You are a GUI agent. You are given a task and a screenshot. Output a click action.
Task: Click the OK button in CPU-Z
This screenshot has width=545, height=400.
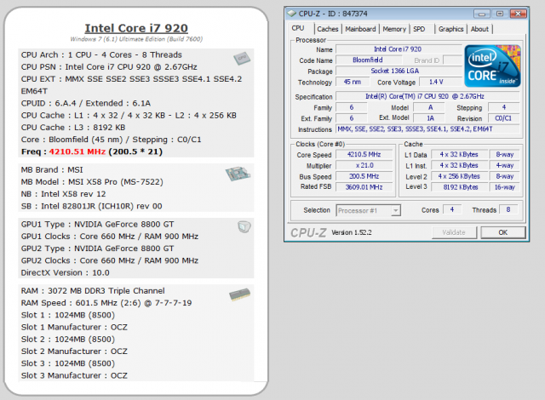pyautogui.click(x=503, y=232)
